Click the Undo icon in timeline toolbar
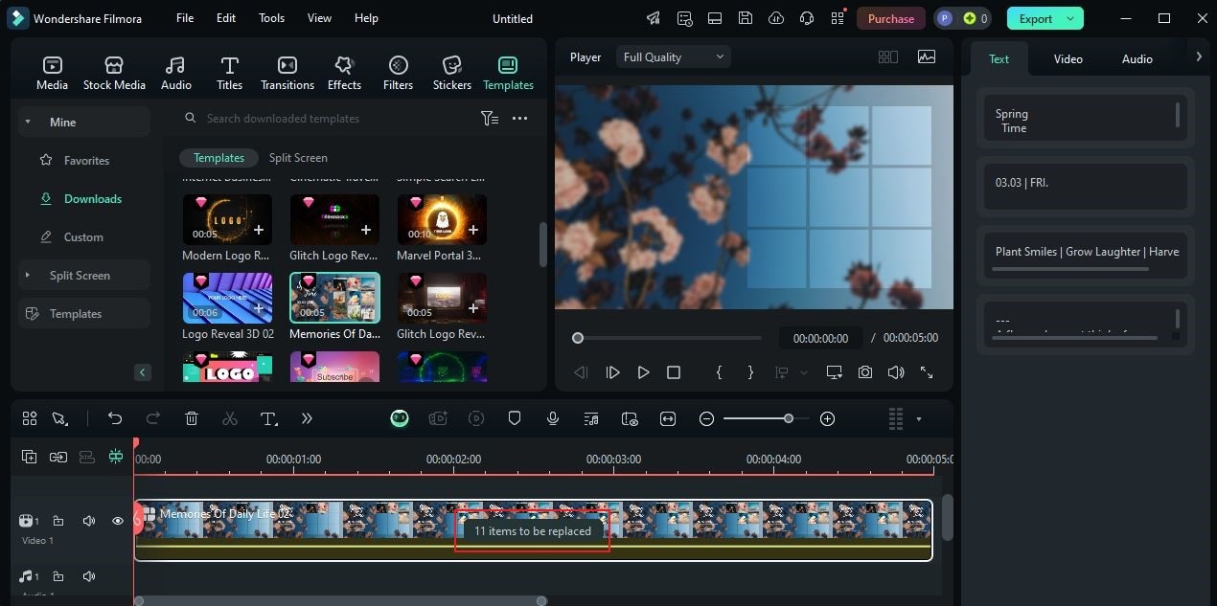The width and height of the screenshot is (1217, 606). pos(115,418)
